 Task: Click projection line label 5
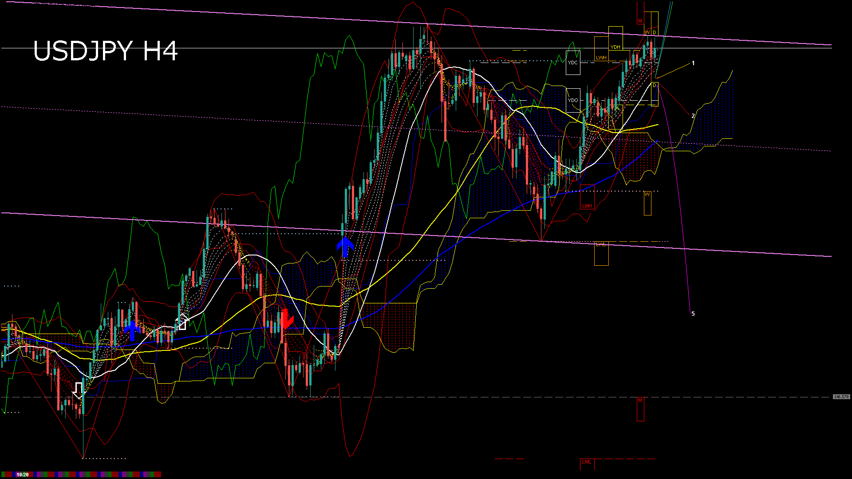point(693,314)
